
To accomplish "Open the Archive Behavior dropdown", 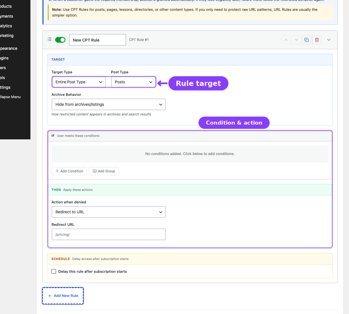I will click(x=109, y=104).
